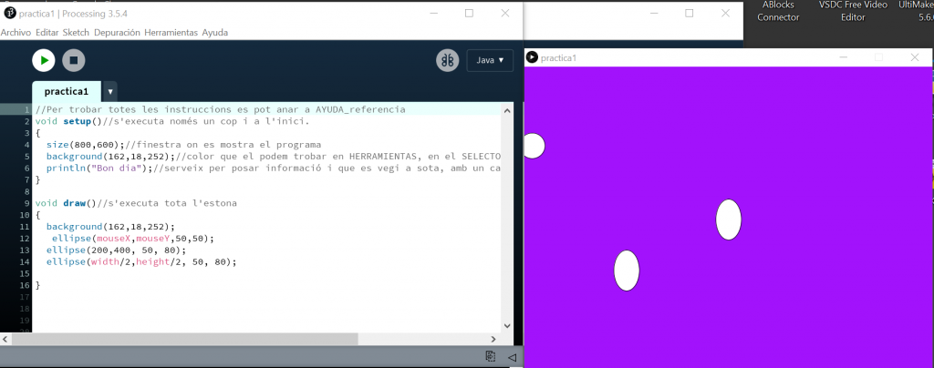
Task: Open the Depuración menu
Action: point(117,32)
